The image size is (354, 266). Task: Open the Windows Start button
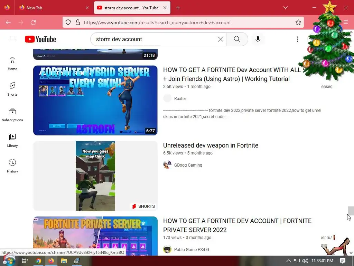9,260
